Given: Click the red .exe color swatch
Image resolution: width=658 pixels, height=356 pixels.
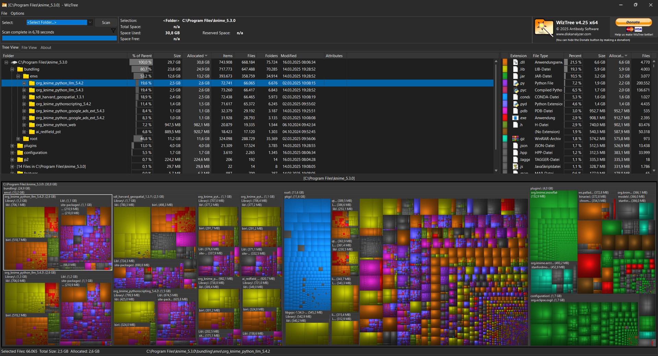Looking at the screenshot, I should tap(505, 118).
